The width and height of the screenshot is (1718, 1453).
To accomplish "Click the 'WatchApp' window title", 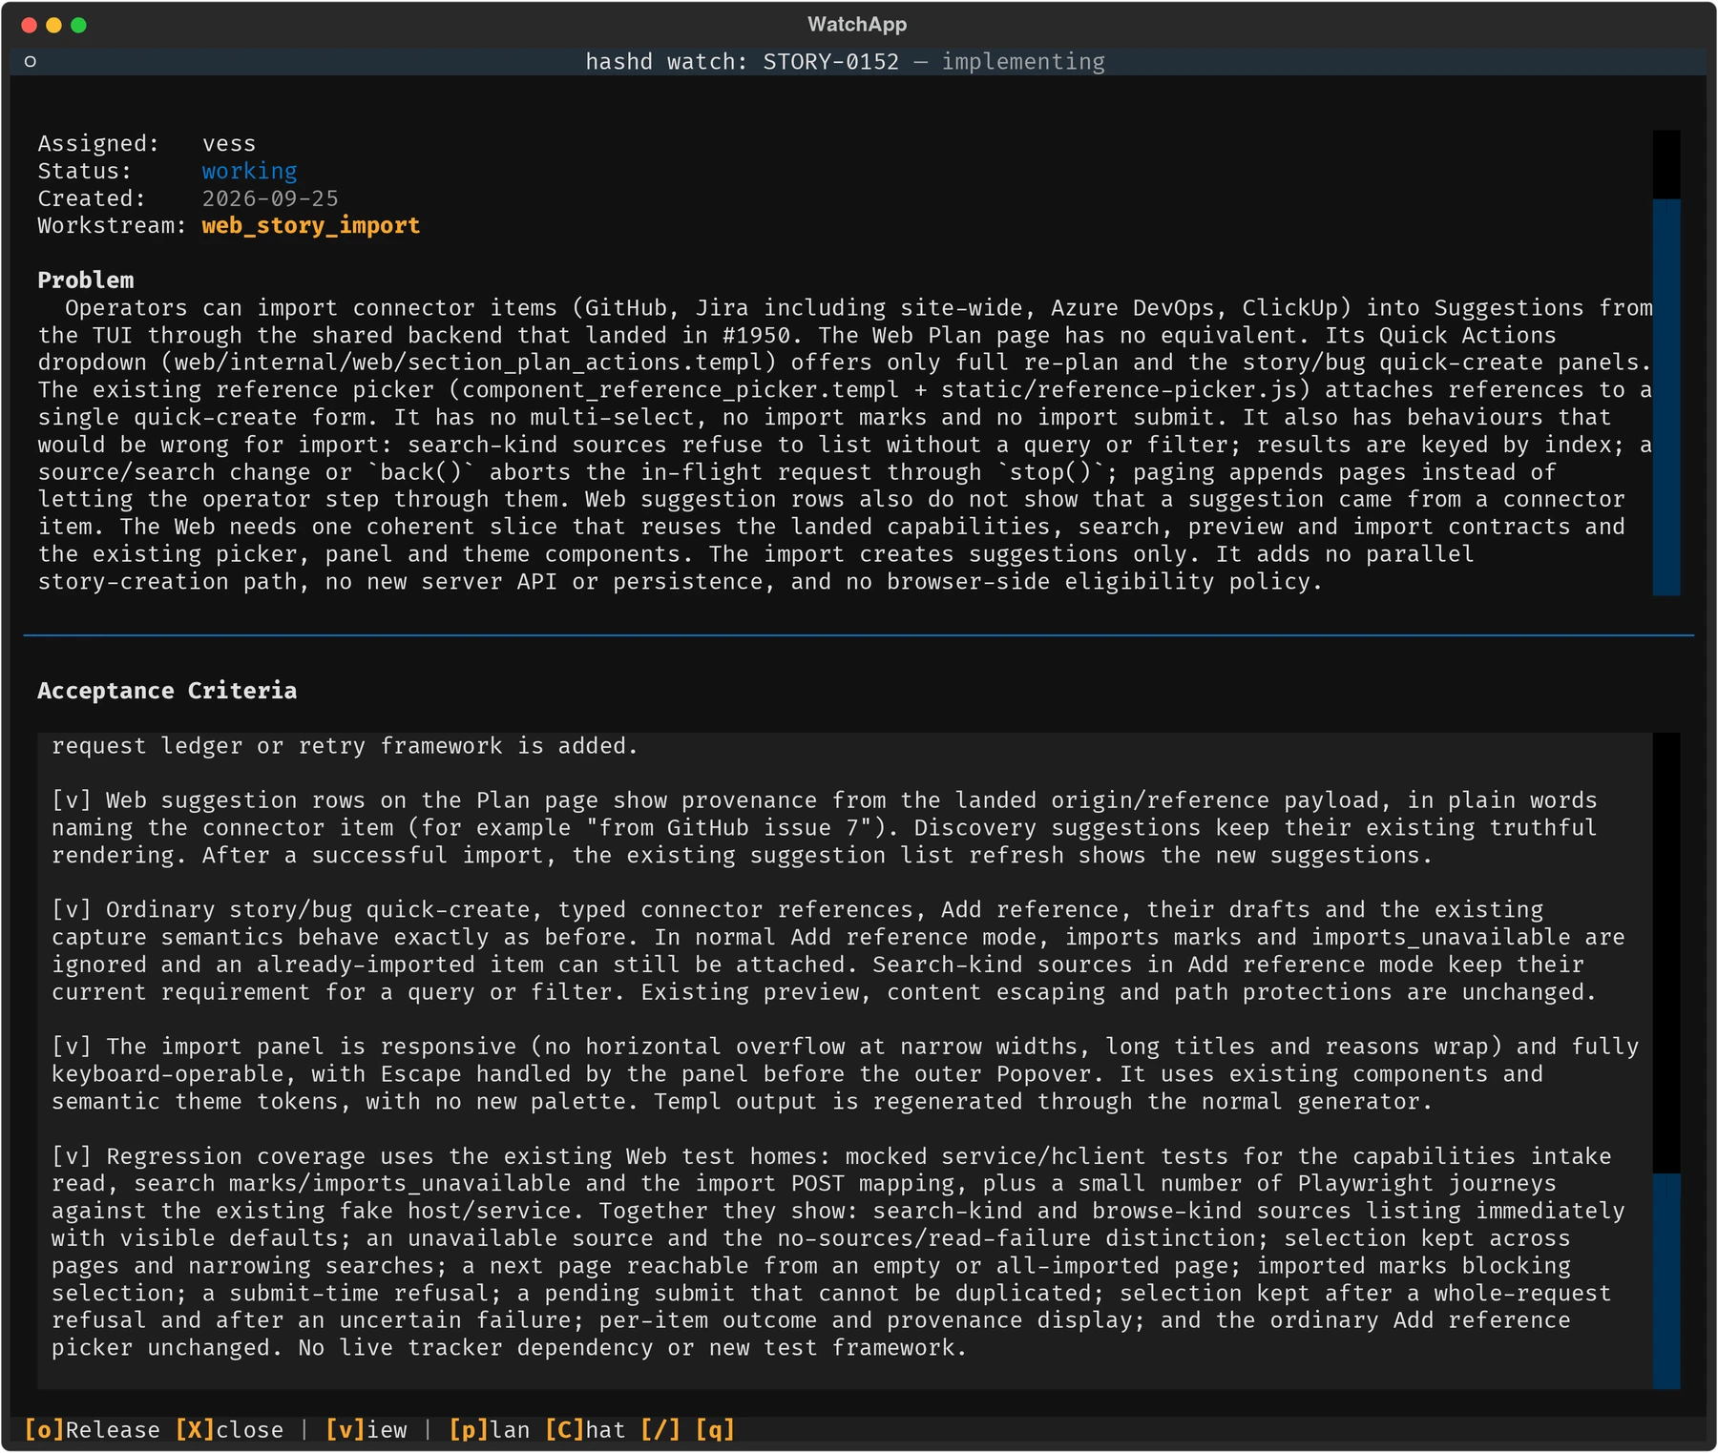I will click(x=857, y=25).
